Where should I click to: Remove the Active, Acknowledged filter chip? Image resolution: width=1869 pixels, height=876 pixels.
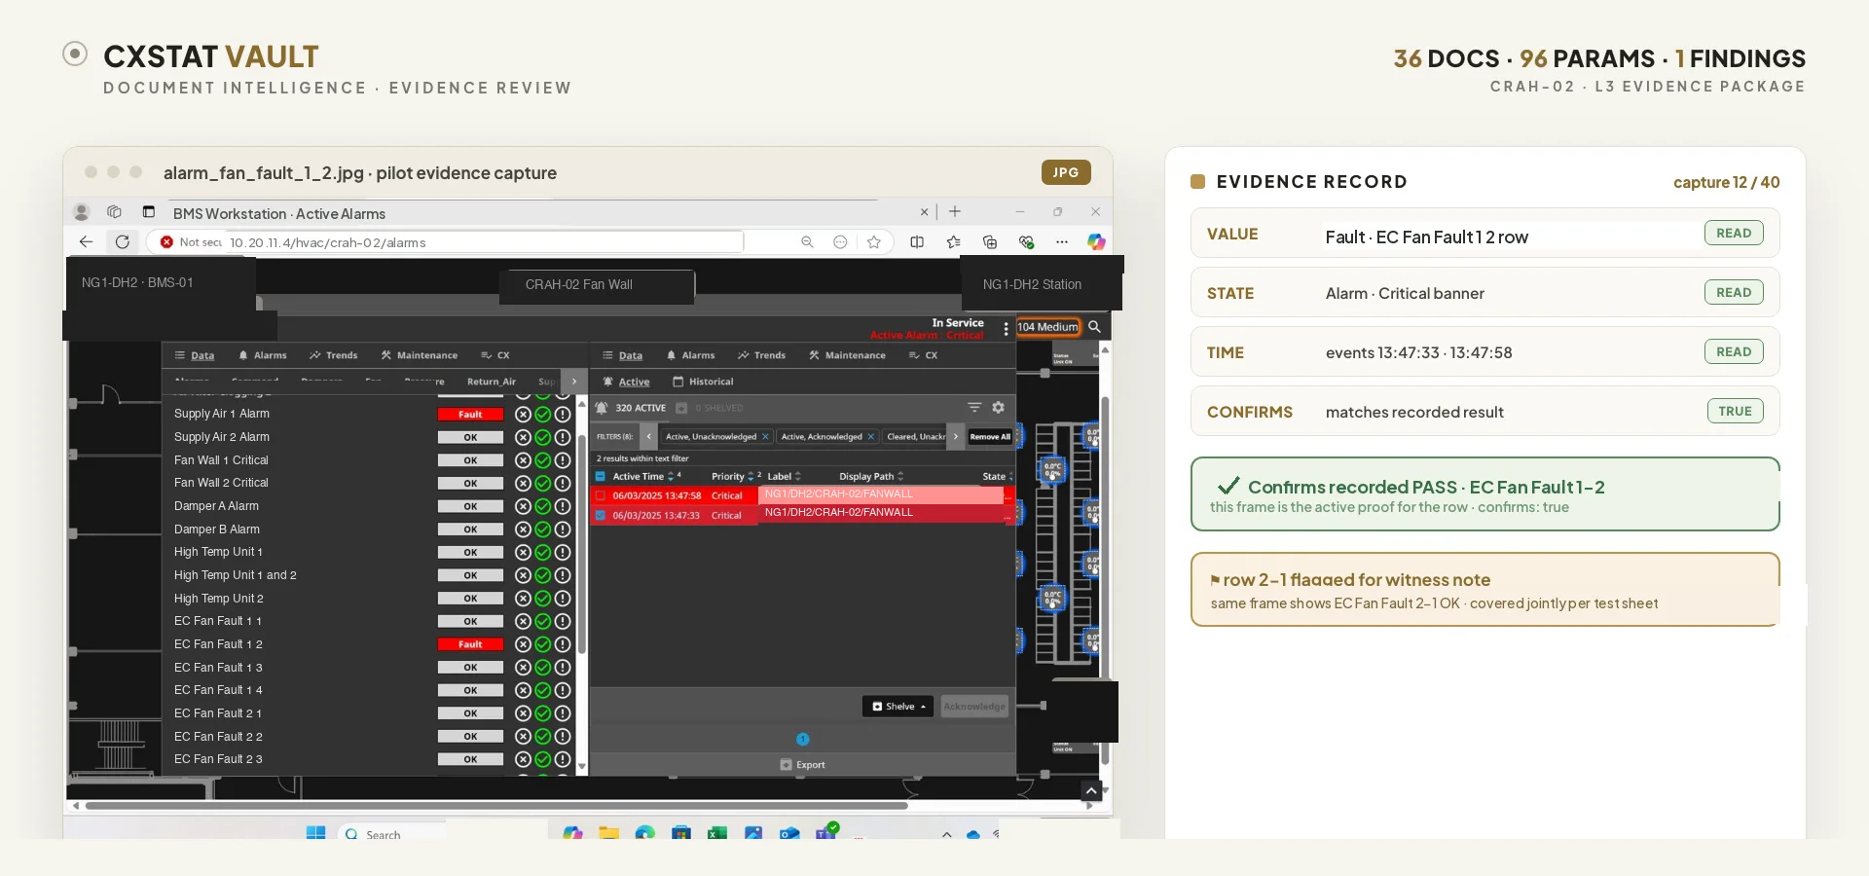(870, 437)
